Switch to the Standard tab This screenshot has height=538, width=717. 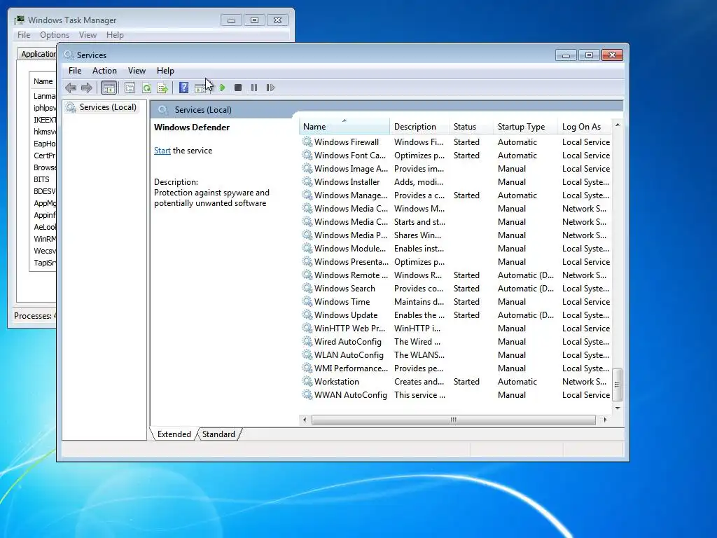point(218,434)
